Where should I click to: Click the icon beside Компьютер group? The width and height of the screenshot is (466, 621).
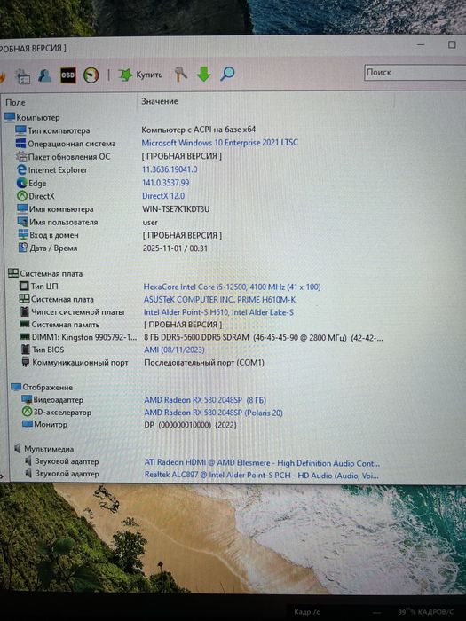10,117
